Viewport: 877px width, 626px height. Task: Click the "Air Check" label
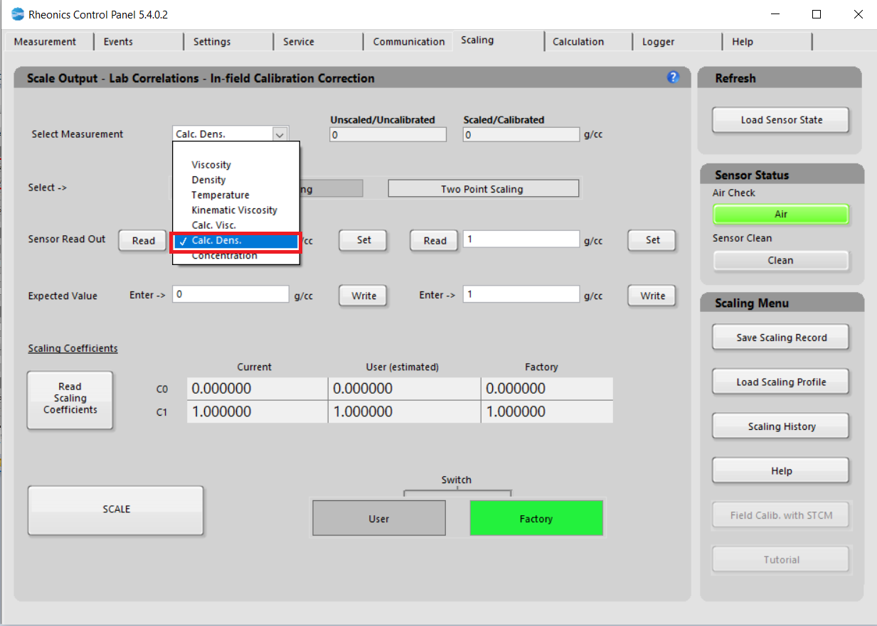tap(734, 193)
